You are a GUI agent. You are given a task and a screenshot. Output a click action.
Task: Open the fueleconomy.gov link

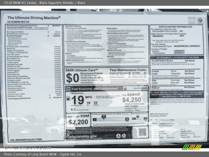81,136
